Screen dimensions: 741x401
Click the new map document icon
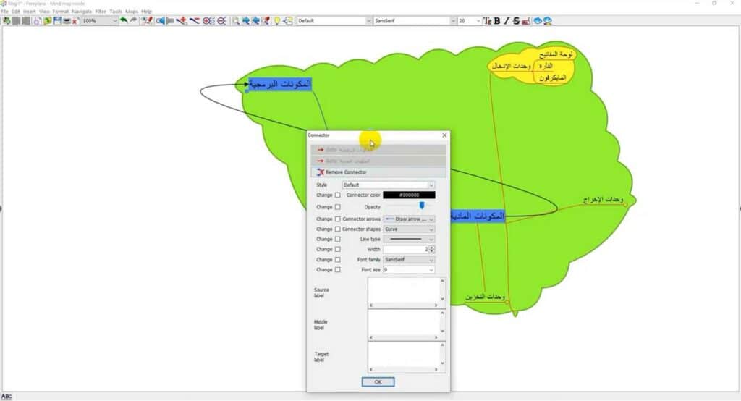[x=37, y=21]
